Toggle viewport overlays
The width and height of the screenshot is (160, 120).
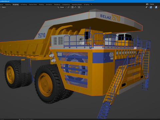[x=156, y=7]
